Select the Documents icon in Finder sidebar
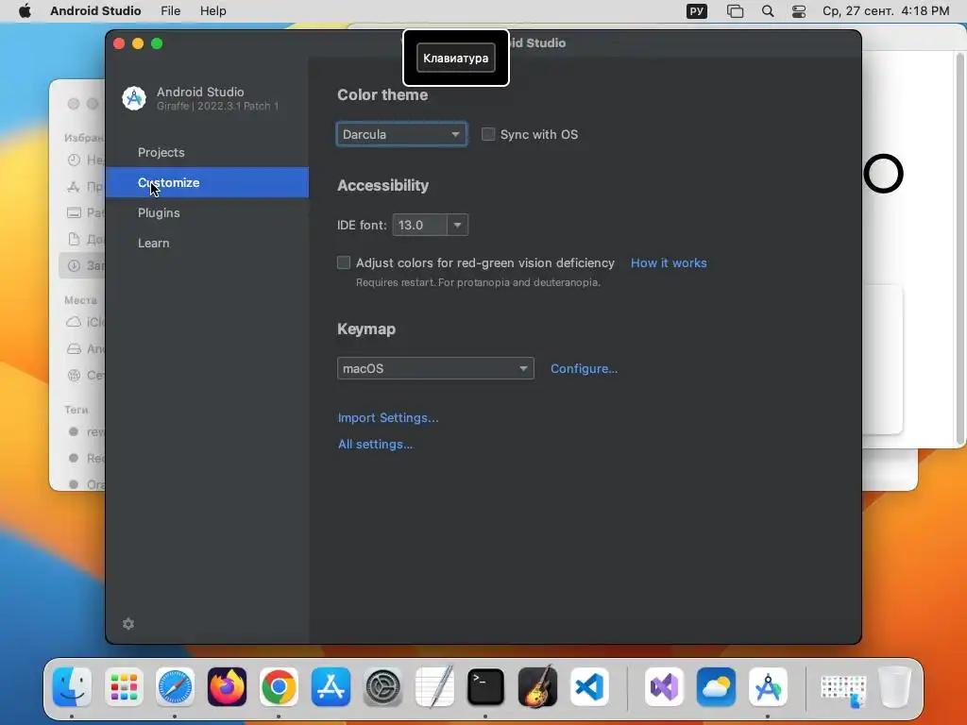This screenshot has width=967, height=725. 74,239
